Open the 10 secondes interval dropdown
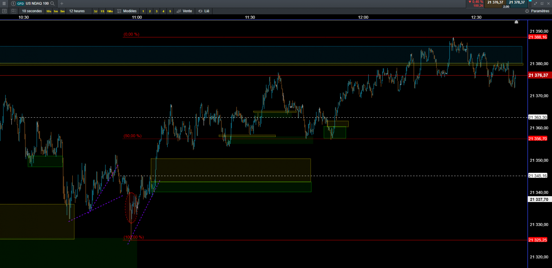Screen dimensions: 552x268 click(x=32, y=11)
